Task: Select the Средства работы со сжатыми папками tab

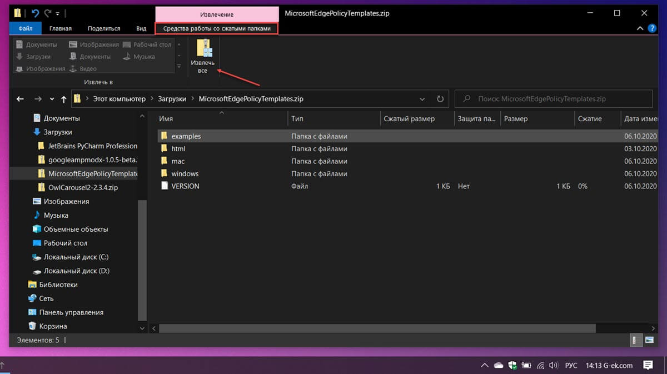Action: 217,28
